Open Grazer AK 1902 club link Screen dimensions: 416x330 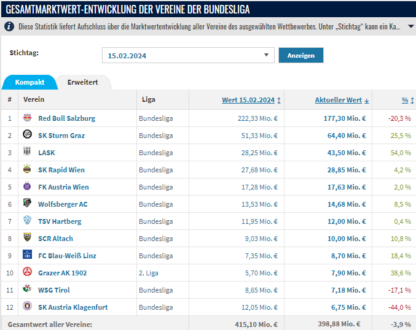coord(62,273)
